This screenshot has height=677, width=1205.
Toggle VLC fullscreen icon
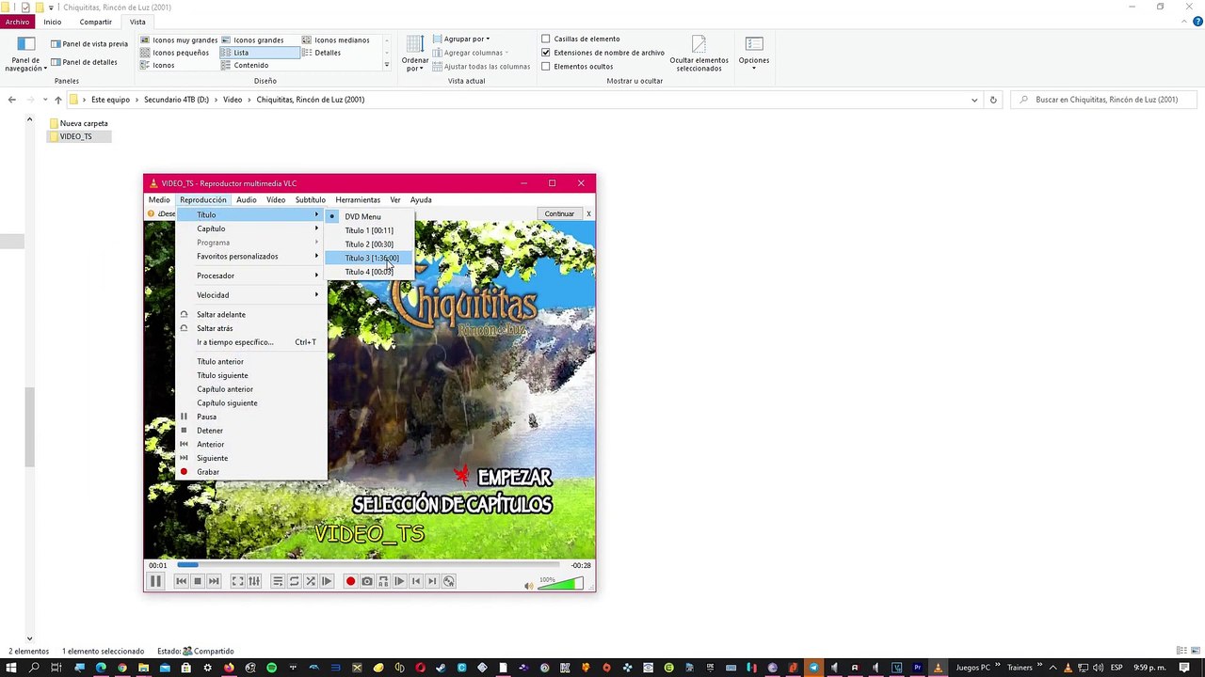[238, 581]
